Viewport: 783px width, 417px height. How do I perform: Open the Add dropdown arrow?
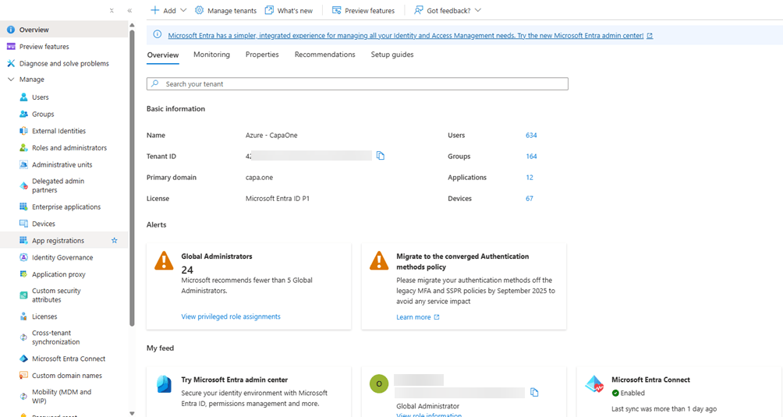[x=183, y=10]
